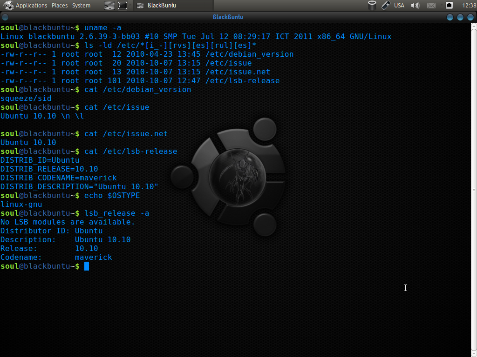Click the 'Linux blackbuntu 2.6.39-3-bb03' kernel output line
The image size is (477, 357).
[x=196, y=36]
